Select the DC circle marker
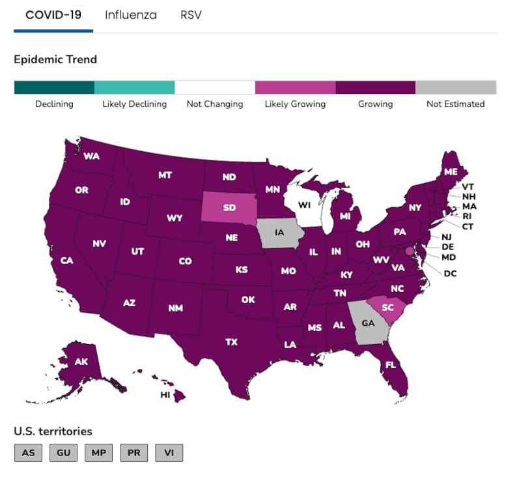 pos(410,251)
